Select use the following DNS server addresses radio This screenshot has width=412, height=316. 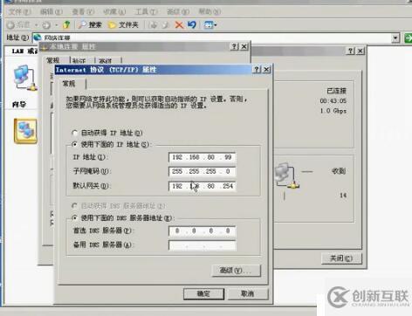pos(74,217)
